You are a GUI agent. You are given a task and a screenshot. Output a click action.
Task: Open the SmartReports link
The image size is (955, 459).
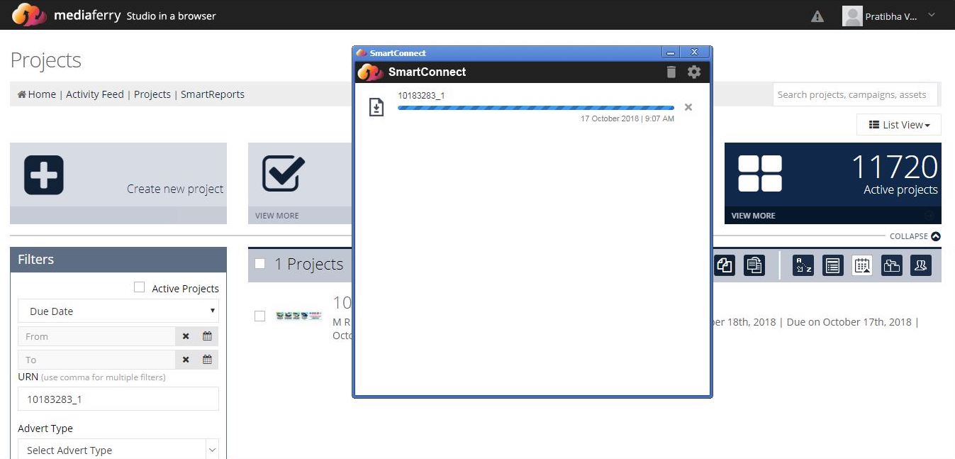(213, 94)
